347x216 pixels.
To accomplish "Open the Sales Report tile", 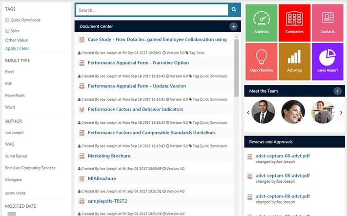I will [x=327, y=61].
